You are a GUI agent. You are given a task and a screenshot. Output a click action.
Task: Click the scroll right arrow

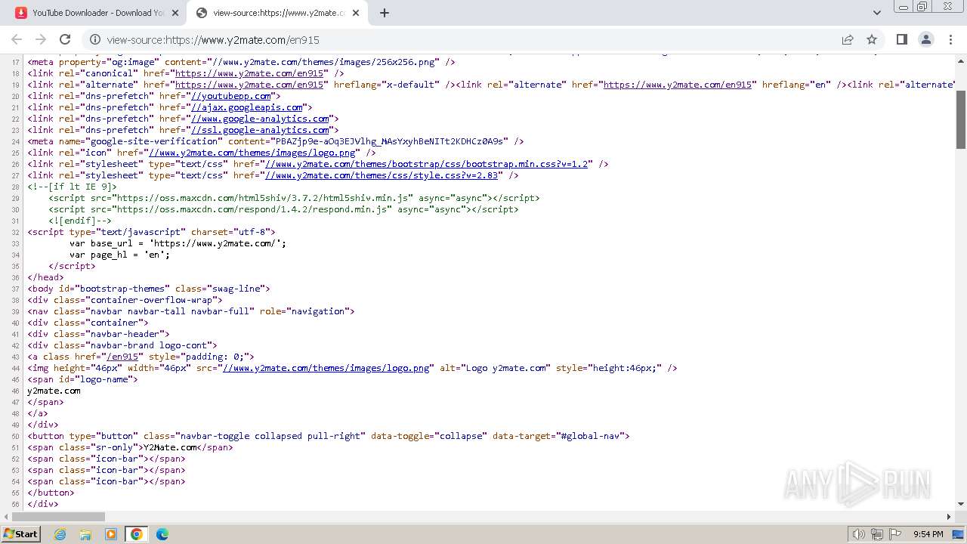[950, 517]
